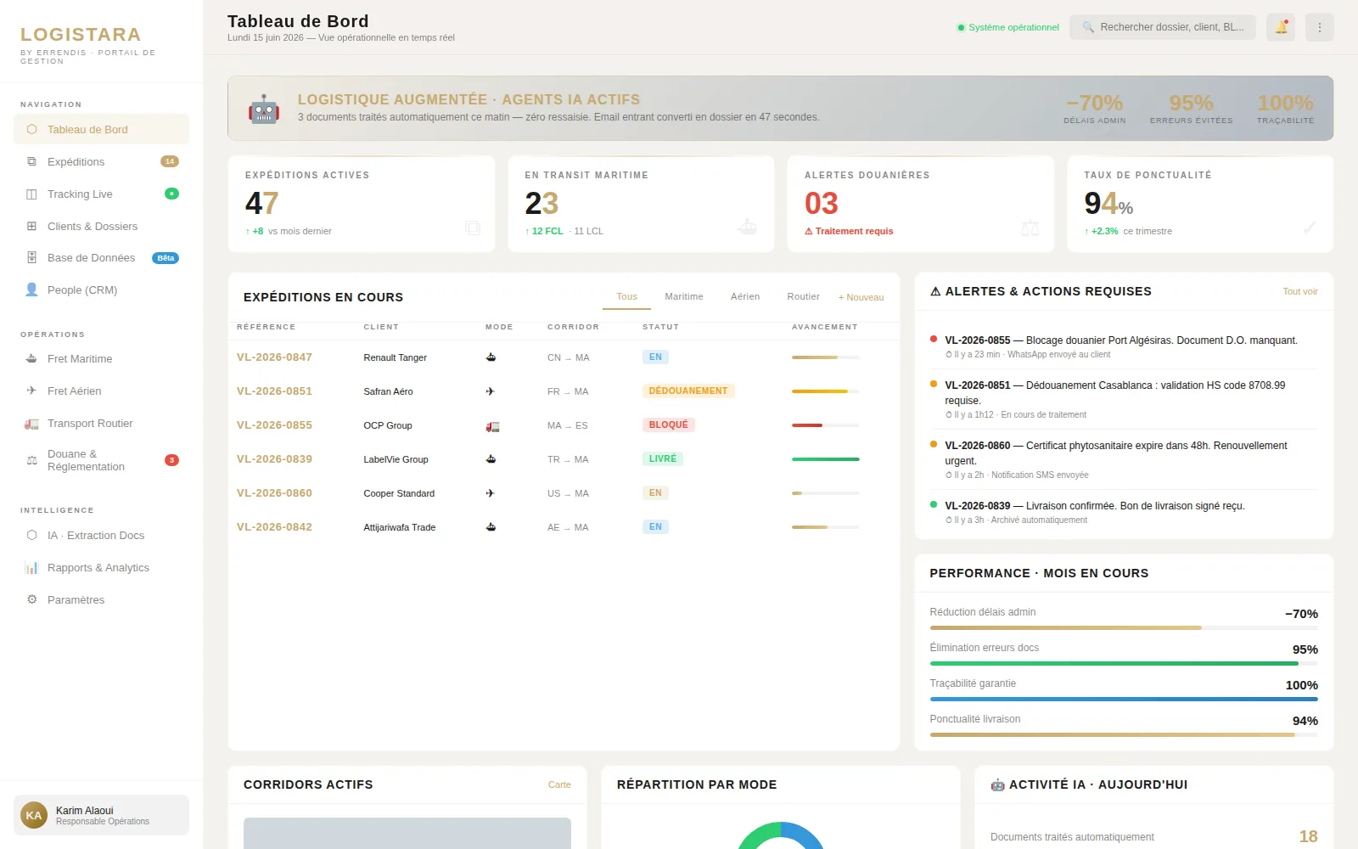
Task: Click the Système opérationnel status indicator
Action: pos(1008,28)
